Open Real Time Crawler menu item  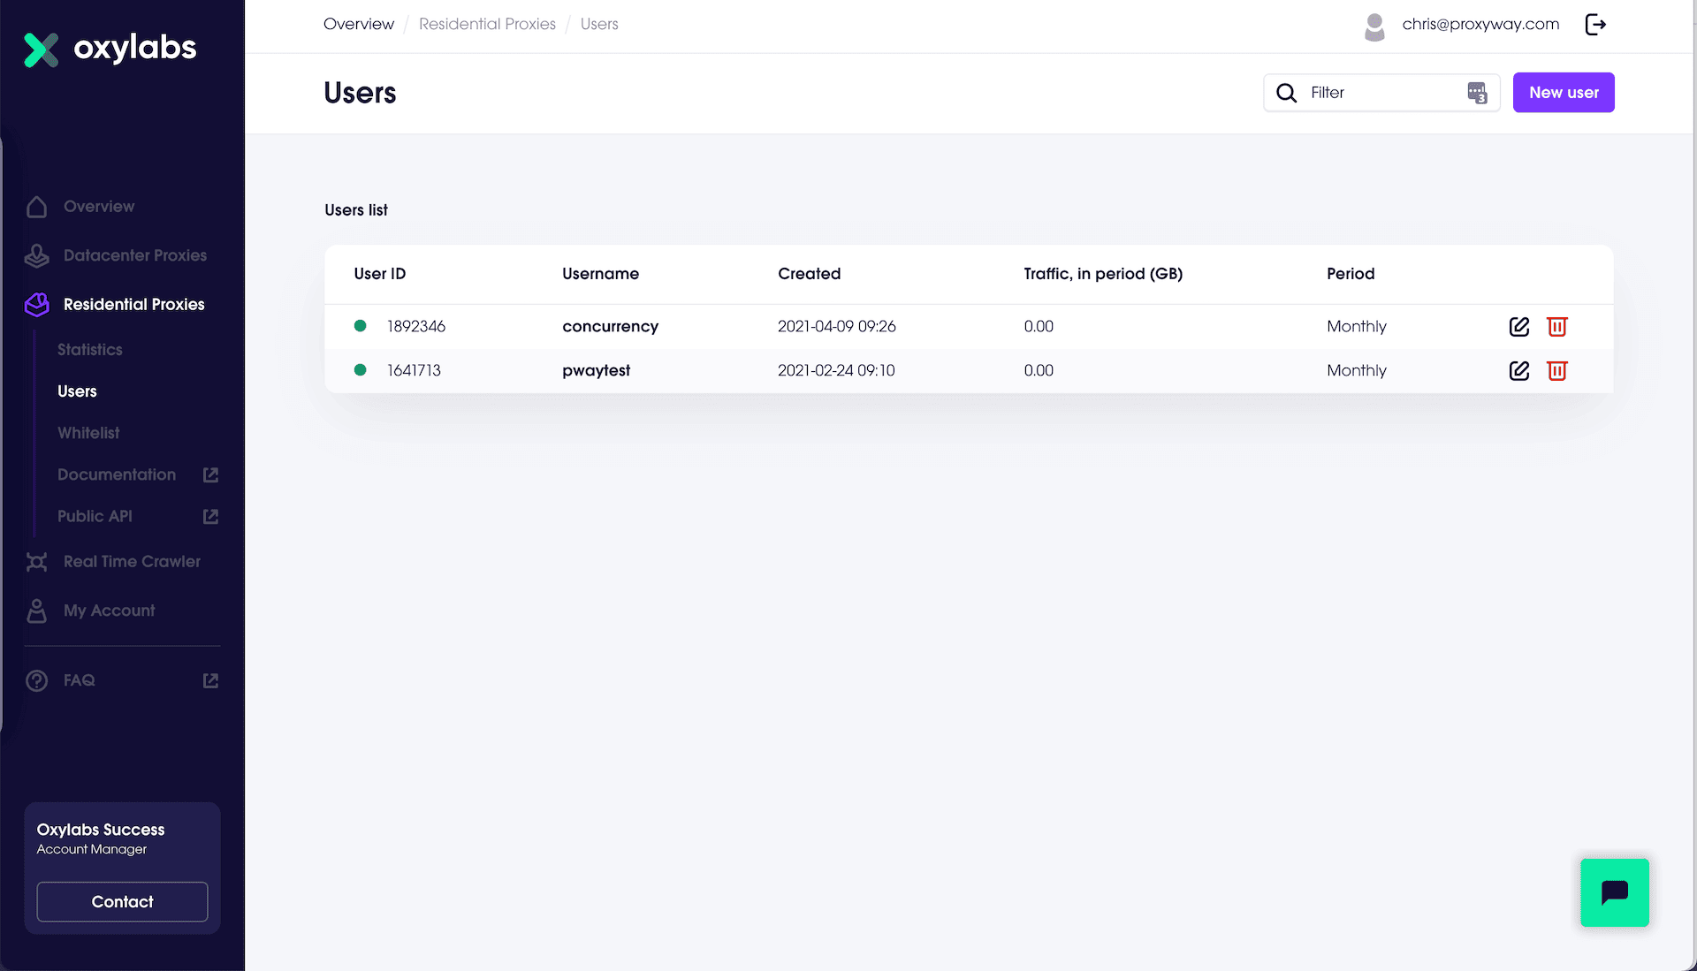[x=132, y=562]
